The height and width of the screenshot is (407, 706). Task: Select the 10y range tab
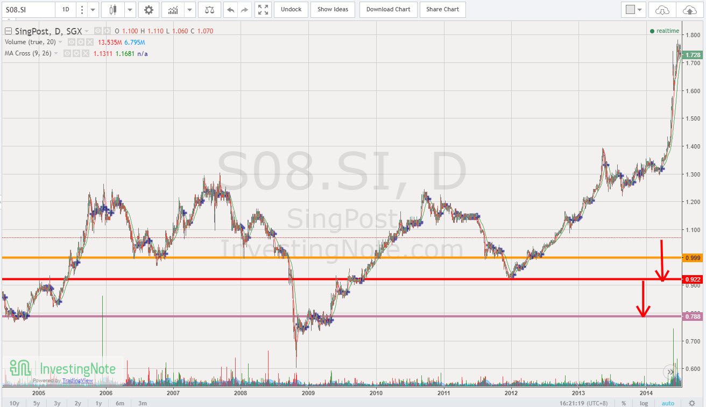[x=13, y=403]
